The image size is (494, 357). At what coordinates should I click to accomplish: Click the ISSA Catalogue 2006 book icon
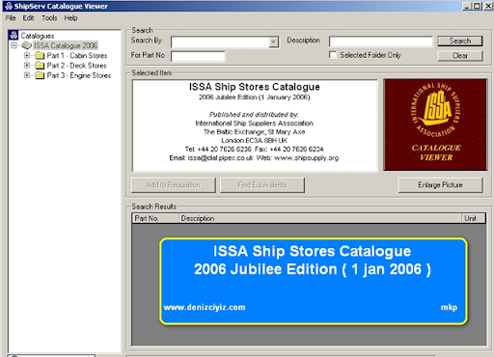[27, 45]
